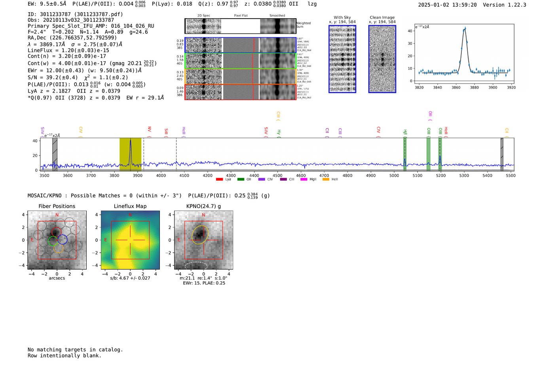554x377 pixels.
Task: Click the ID: 3011233787 line
Action: click(x=75, y=14)
